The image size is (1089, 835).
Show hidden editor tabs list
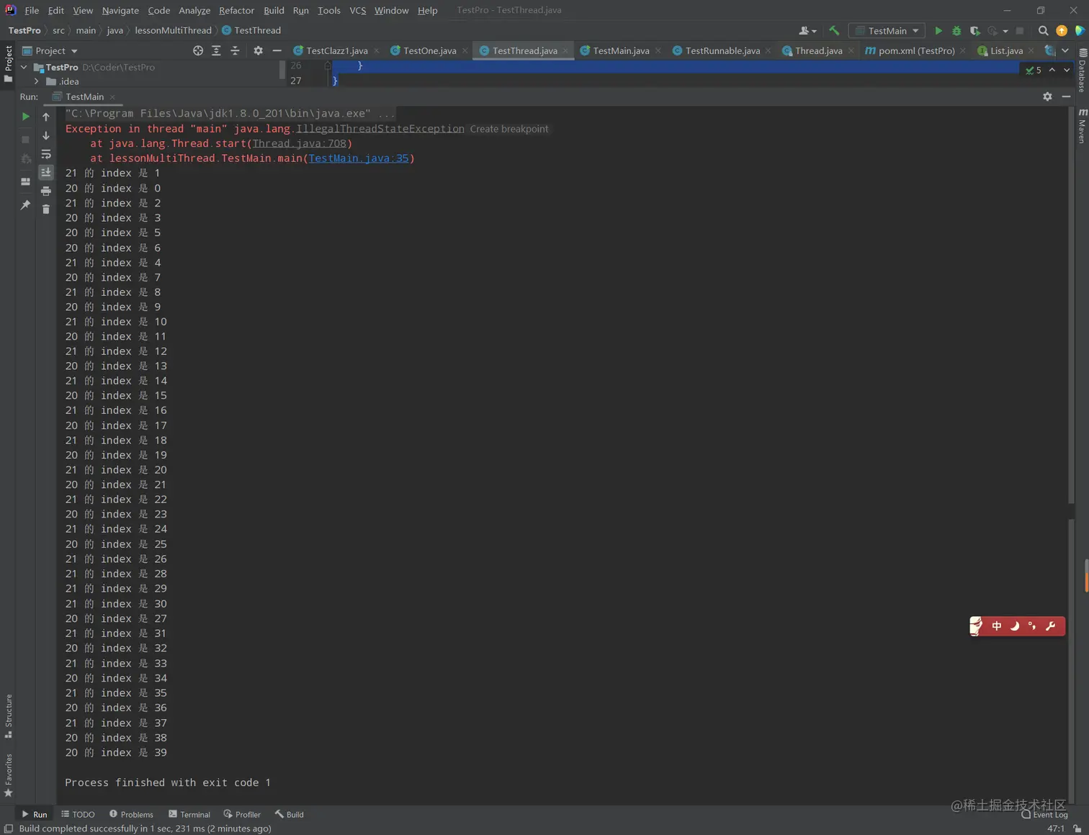pos(1065,50)
